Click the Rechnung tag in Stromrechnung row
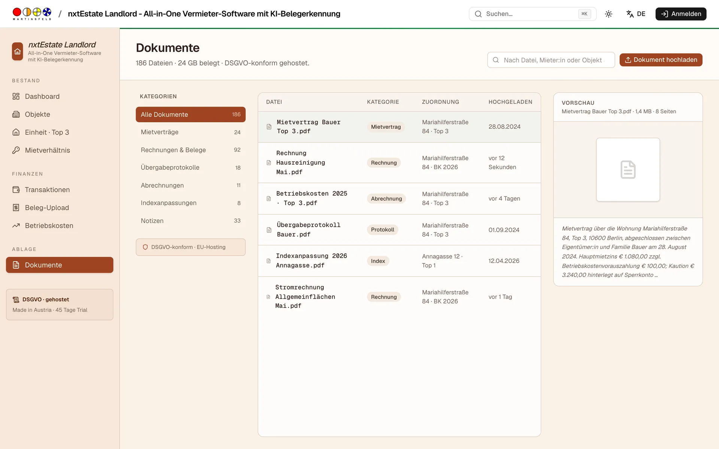719x449 pixels. 384,297
